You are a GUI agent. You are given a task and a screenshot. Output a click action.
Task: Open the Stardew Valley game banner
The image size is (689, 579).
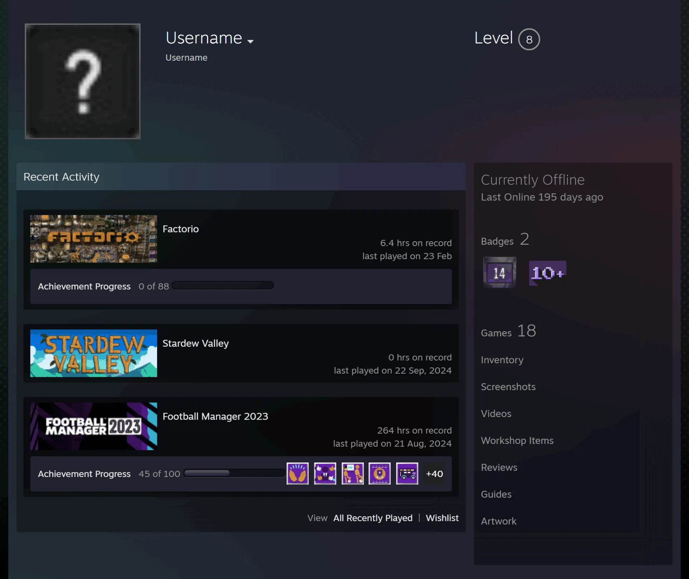[94, 353]
